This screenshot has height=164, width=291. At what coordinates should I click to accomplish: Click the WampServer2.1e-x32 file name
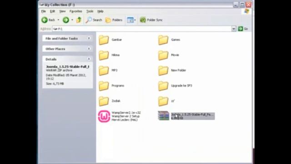coord(126,113)
